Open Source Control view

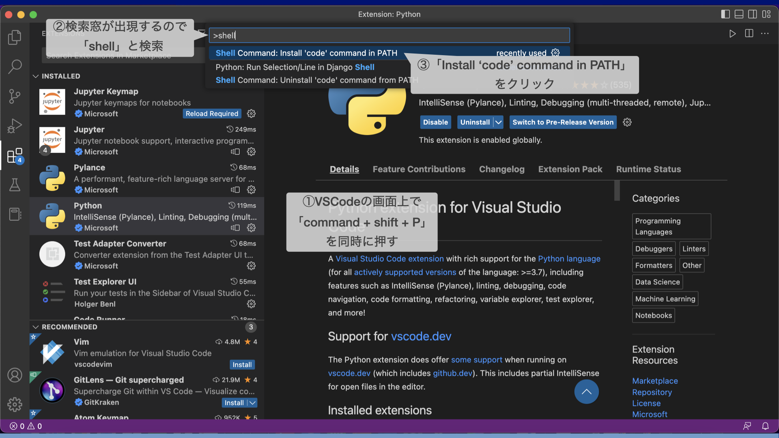point(15,97)
